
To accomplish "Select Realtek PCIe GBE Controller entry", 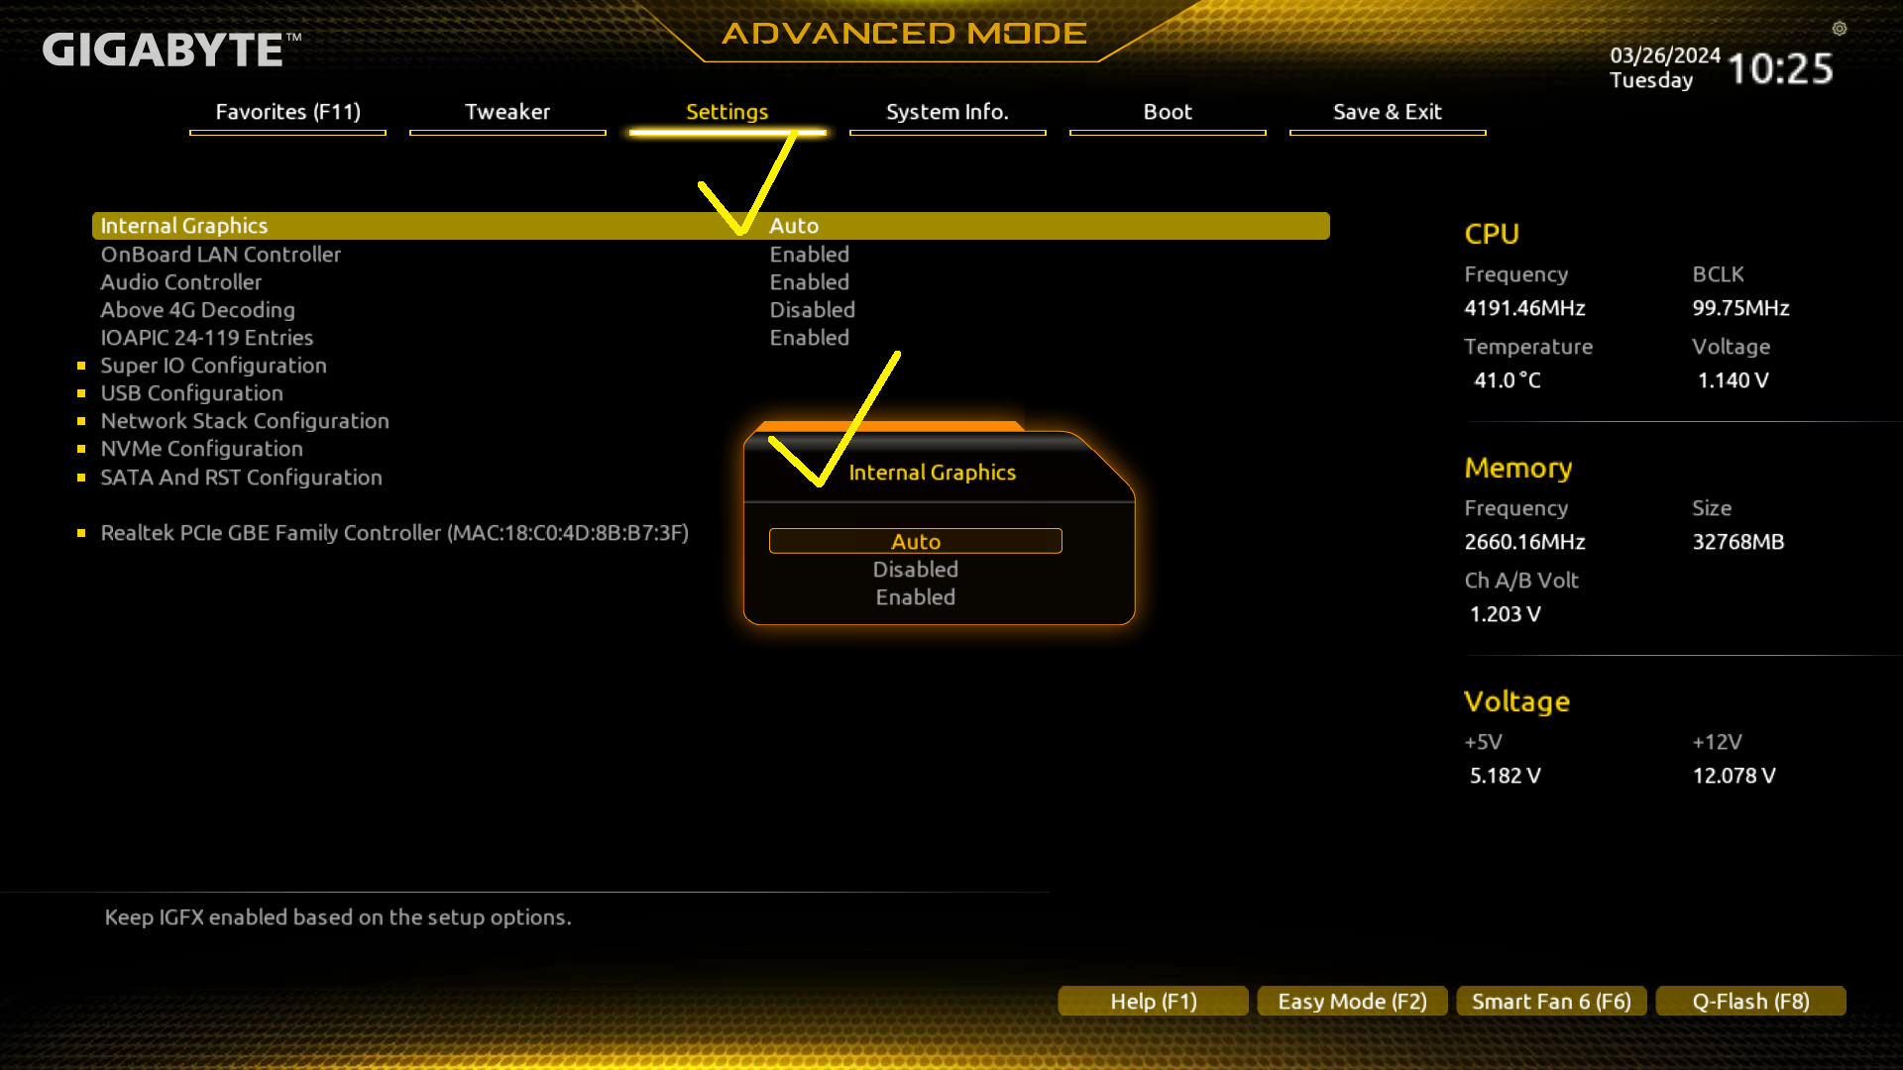I will tap(394, 532).
